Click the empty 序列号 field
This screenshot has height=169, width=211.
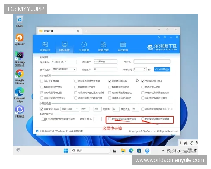[x=152, y=62]
